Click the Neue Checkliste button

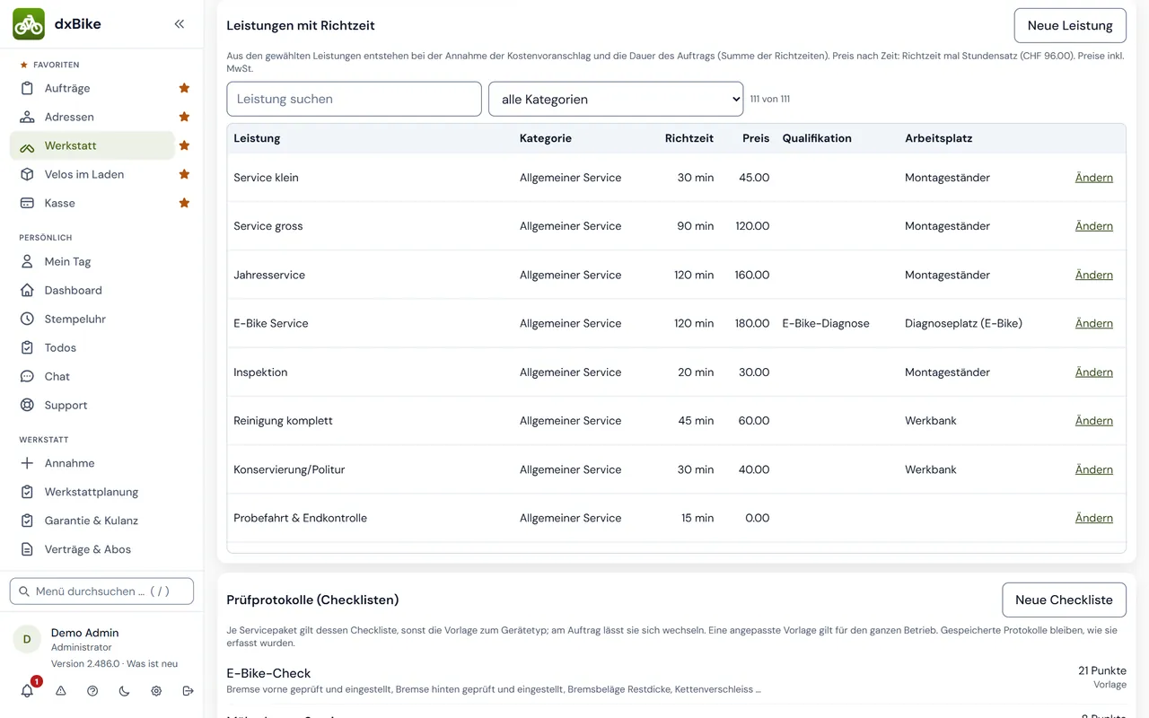pos(1064,600)
